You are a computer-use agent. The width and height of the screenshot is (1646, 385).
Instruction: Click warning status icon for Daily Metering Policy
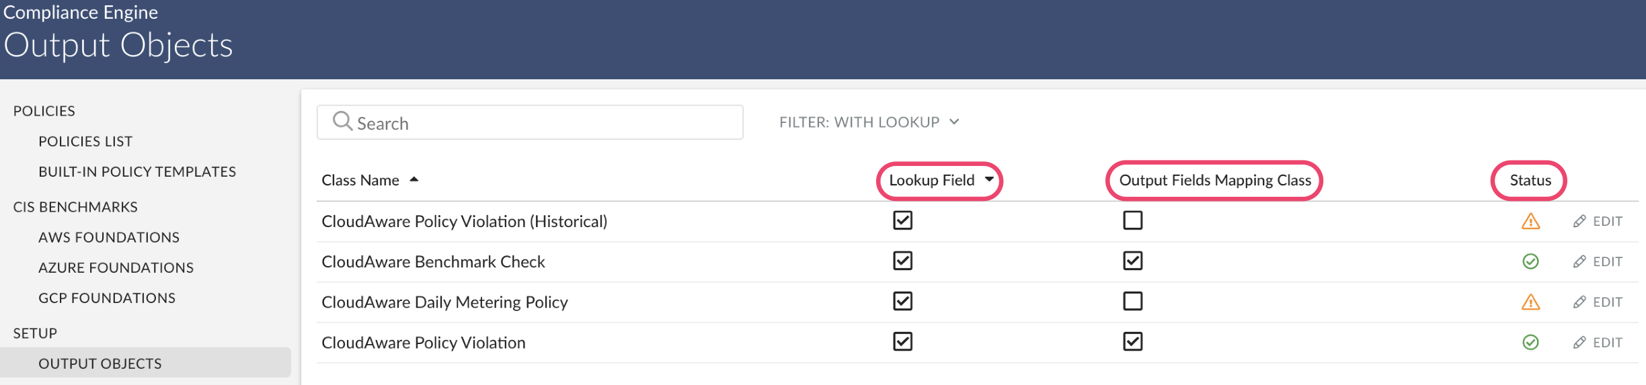click(1530, 302)
